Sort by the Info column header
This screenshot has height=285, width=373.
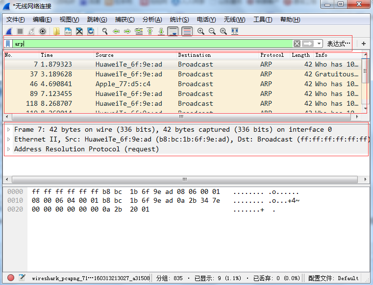[x=338, y=55]
